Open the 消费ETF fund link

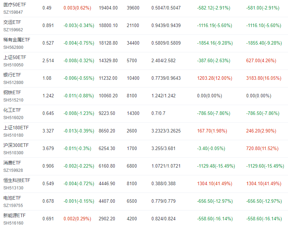[x=12, y=163]
